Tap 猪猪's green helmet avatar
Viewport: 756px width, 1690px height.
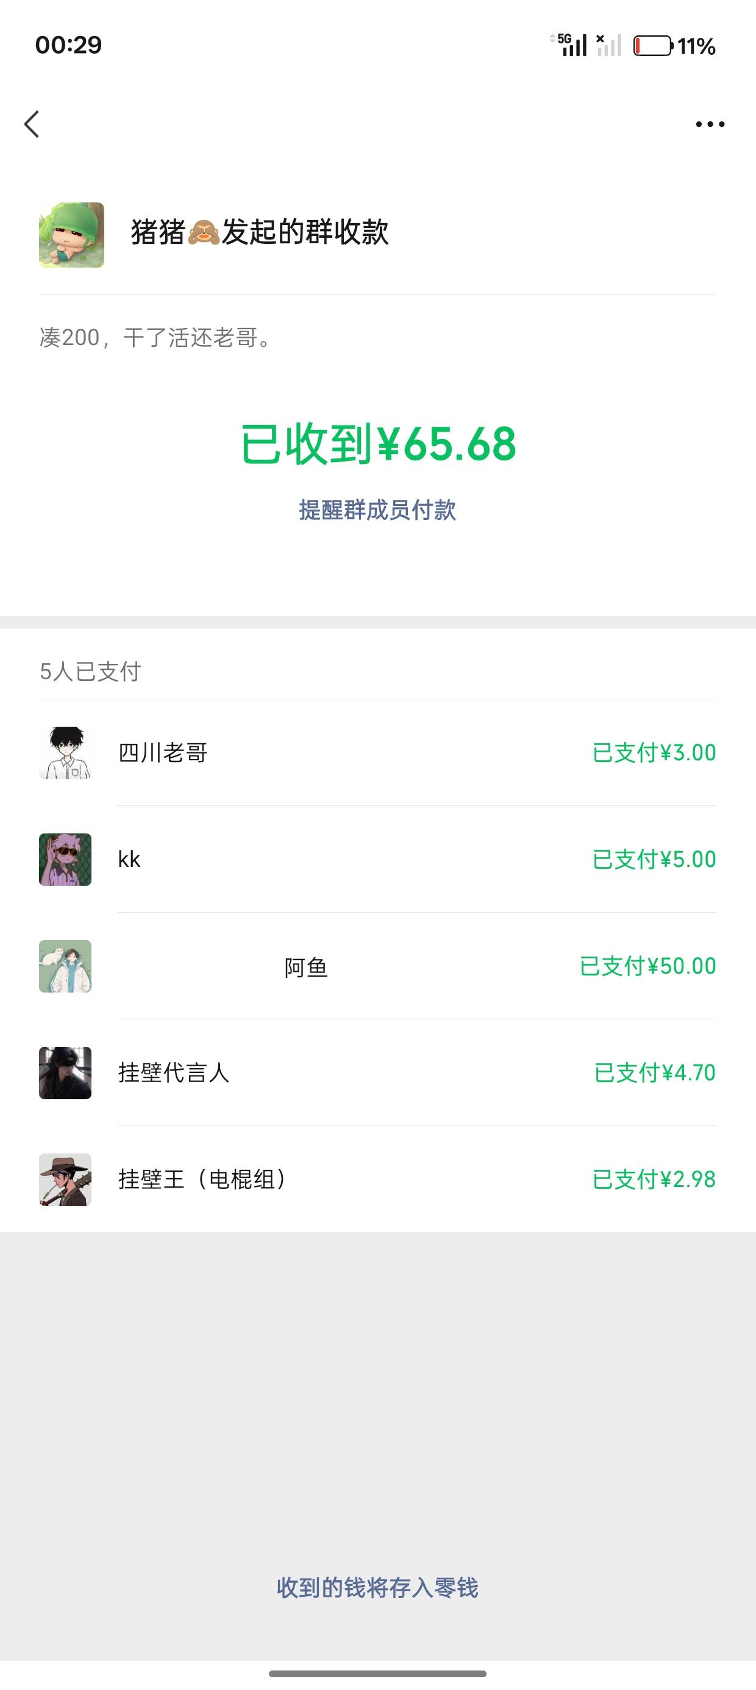coord(71,235)
